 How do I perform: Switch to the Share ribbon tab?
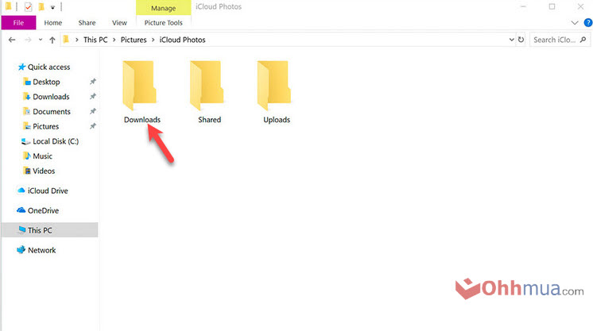(x=87, y=23)
